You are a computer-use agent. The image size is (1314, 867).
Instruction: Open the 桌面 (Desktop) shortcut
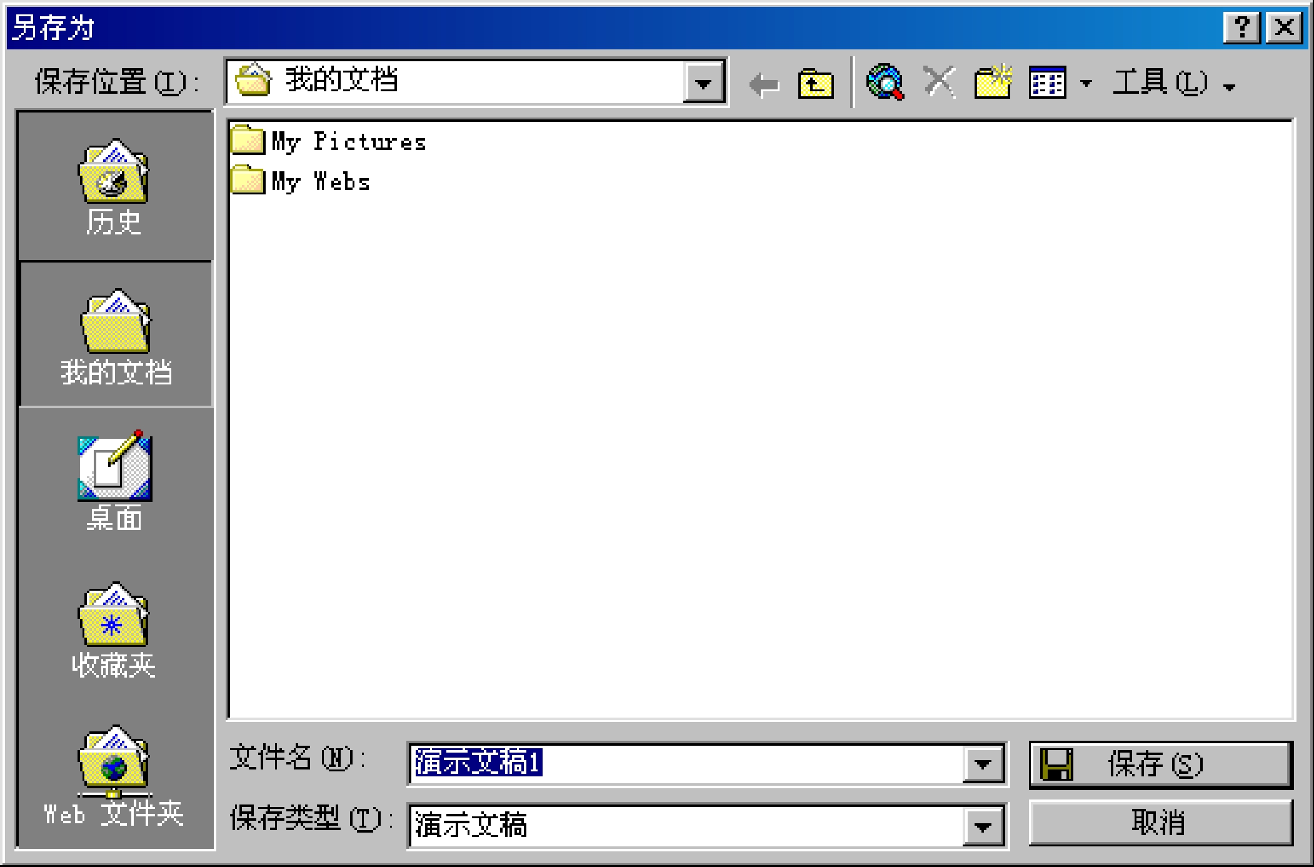(114, 483)
